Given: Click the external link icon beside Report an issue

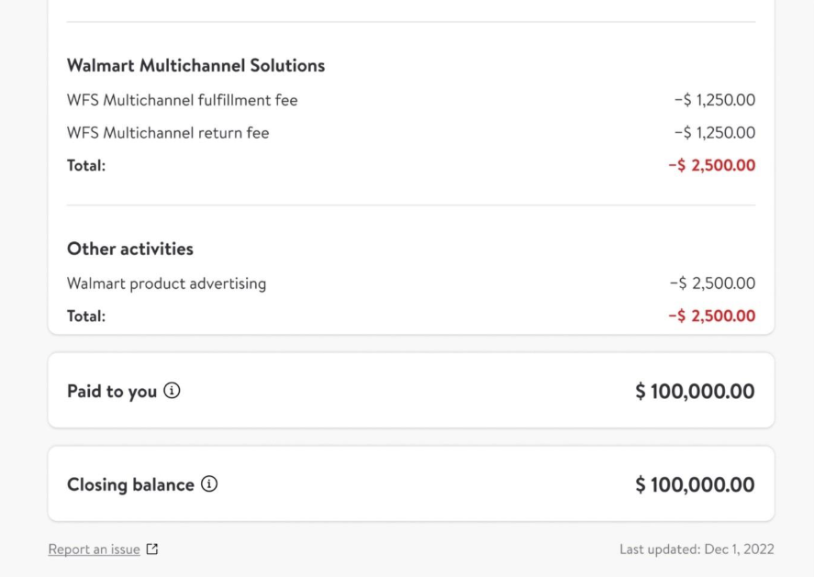Looking at the screenshot, I should click(152, 549).
